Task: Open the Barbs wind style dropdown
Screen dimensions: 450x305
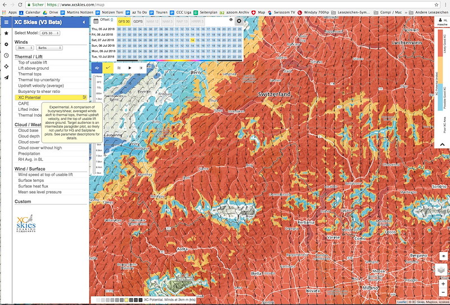Action: [x=49, y=48]
